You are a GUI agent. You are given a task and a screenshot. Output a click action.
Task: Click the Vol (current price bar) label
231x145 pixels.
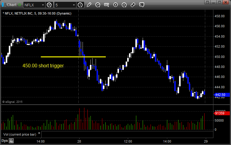pos(20,134)
